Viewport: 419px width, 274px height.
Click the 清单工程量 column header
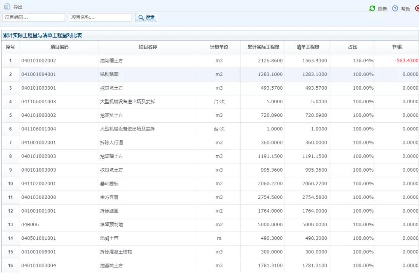(x=308, y=47)
